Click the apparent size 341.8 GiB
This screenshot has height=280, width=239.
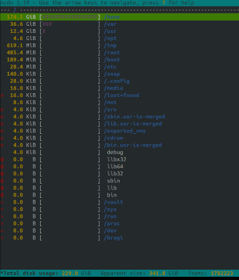(163, 274)
